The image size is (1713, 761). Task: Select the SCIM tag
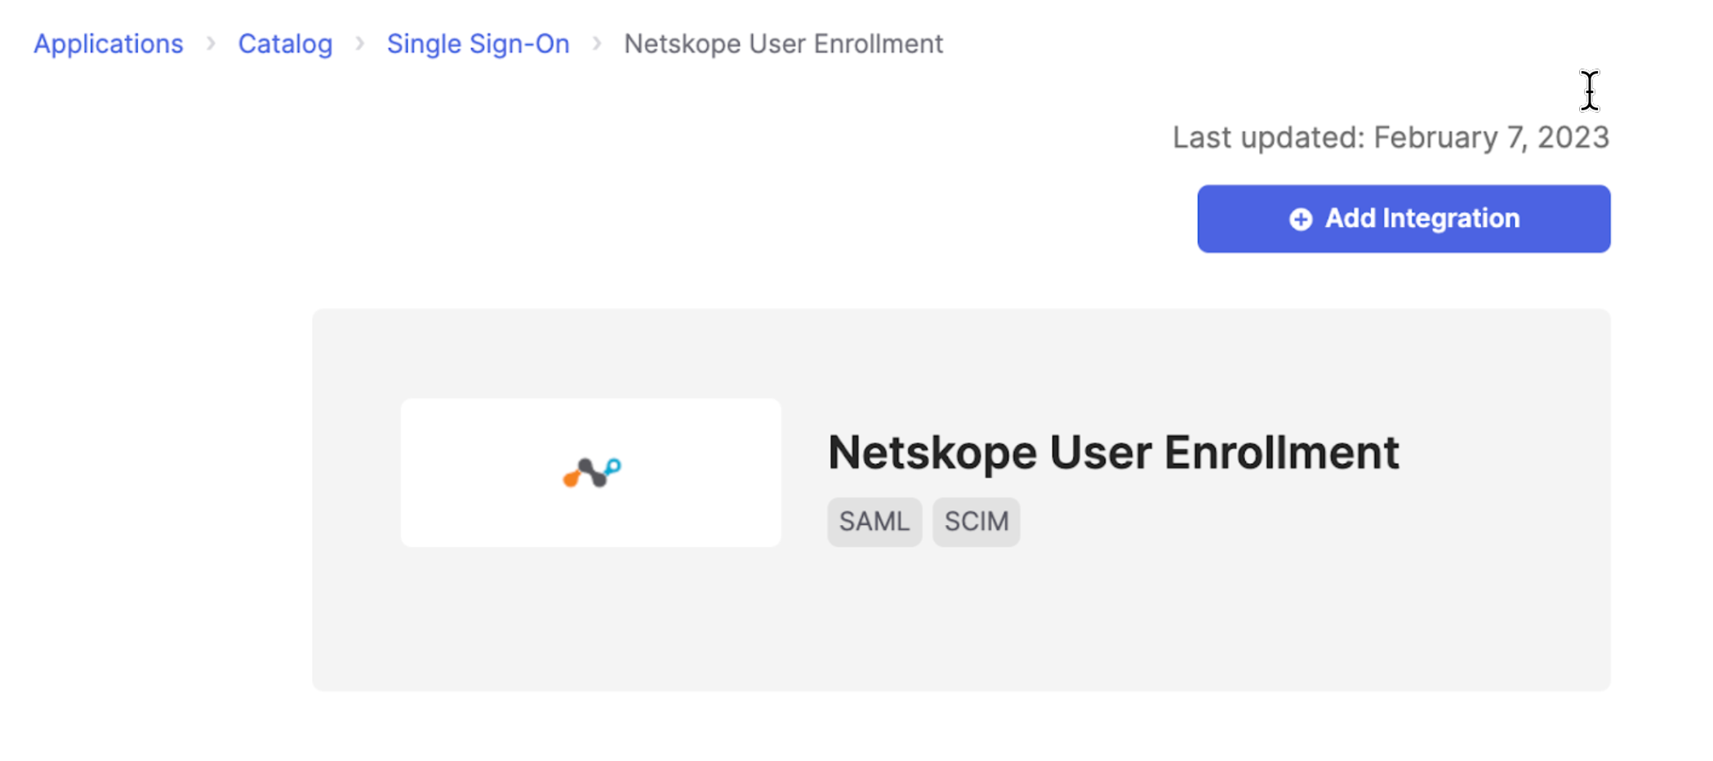pos(976,522)
